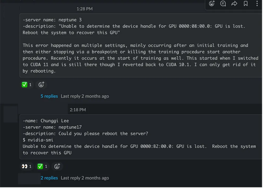
Task: Add reaction from the message hover toolbar
Action: pos(212,3)
